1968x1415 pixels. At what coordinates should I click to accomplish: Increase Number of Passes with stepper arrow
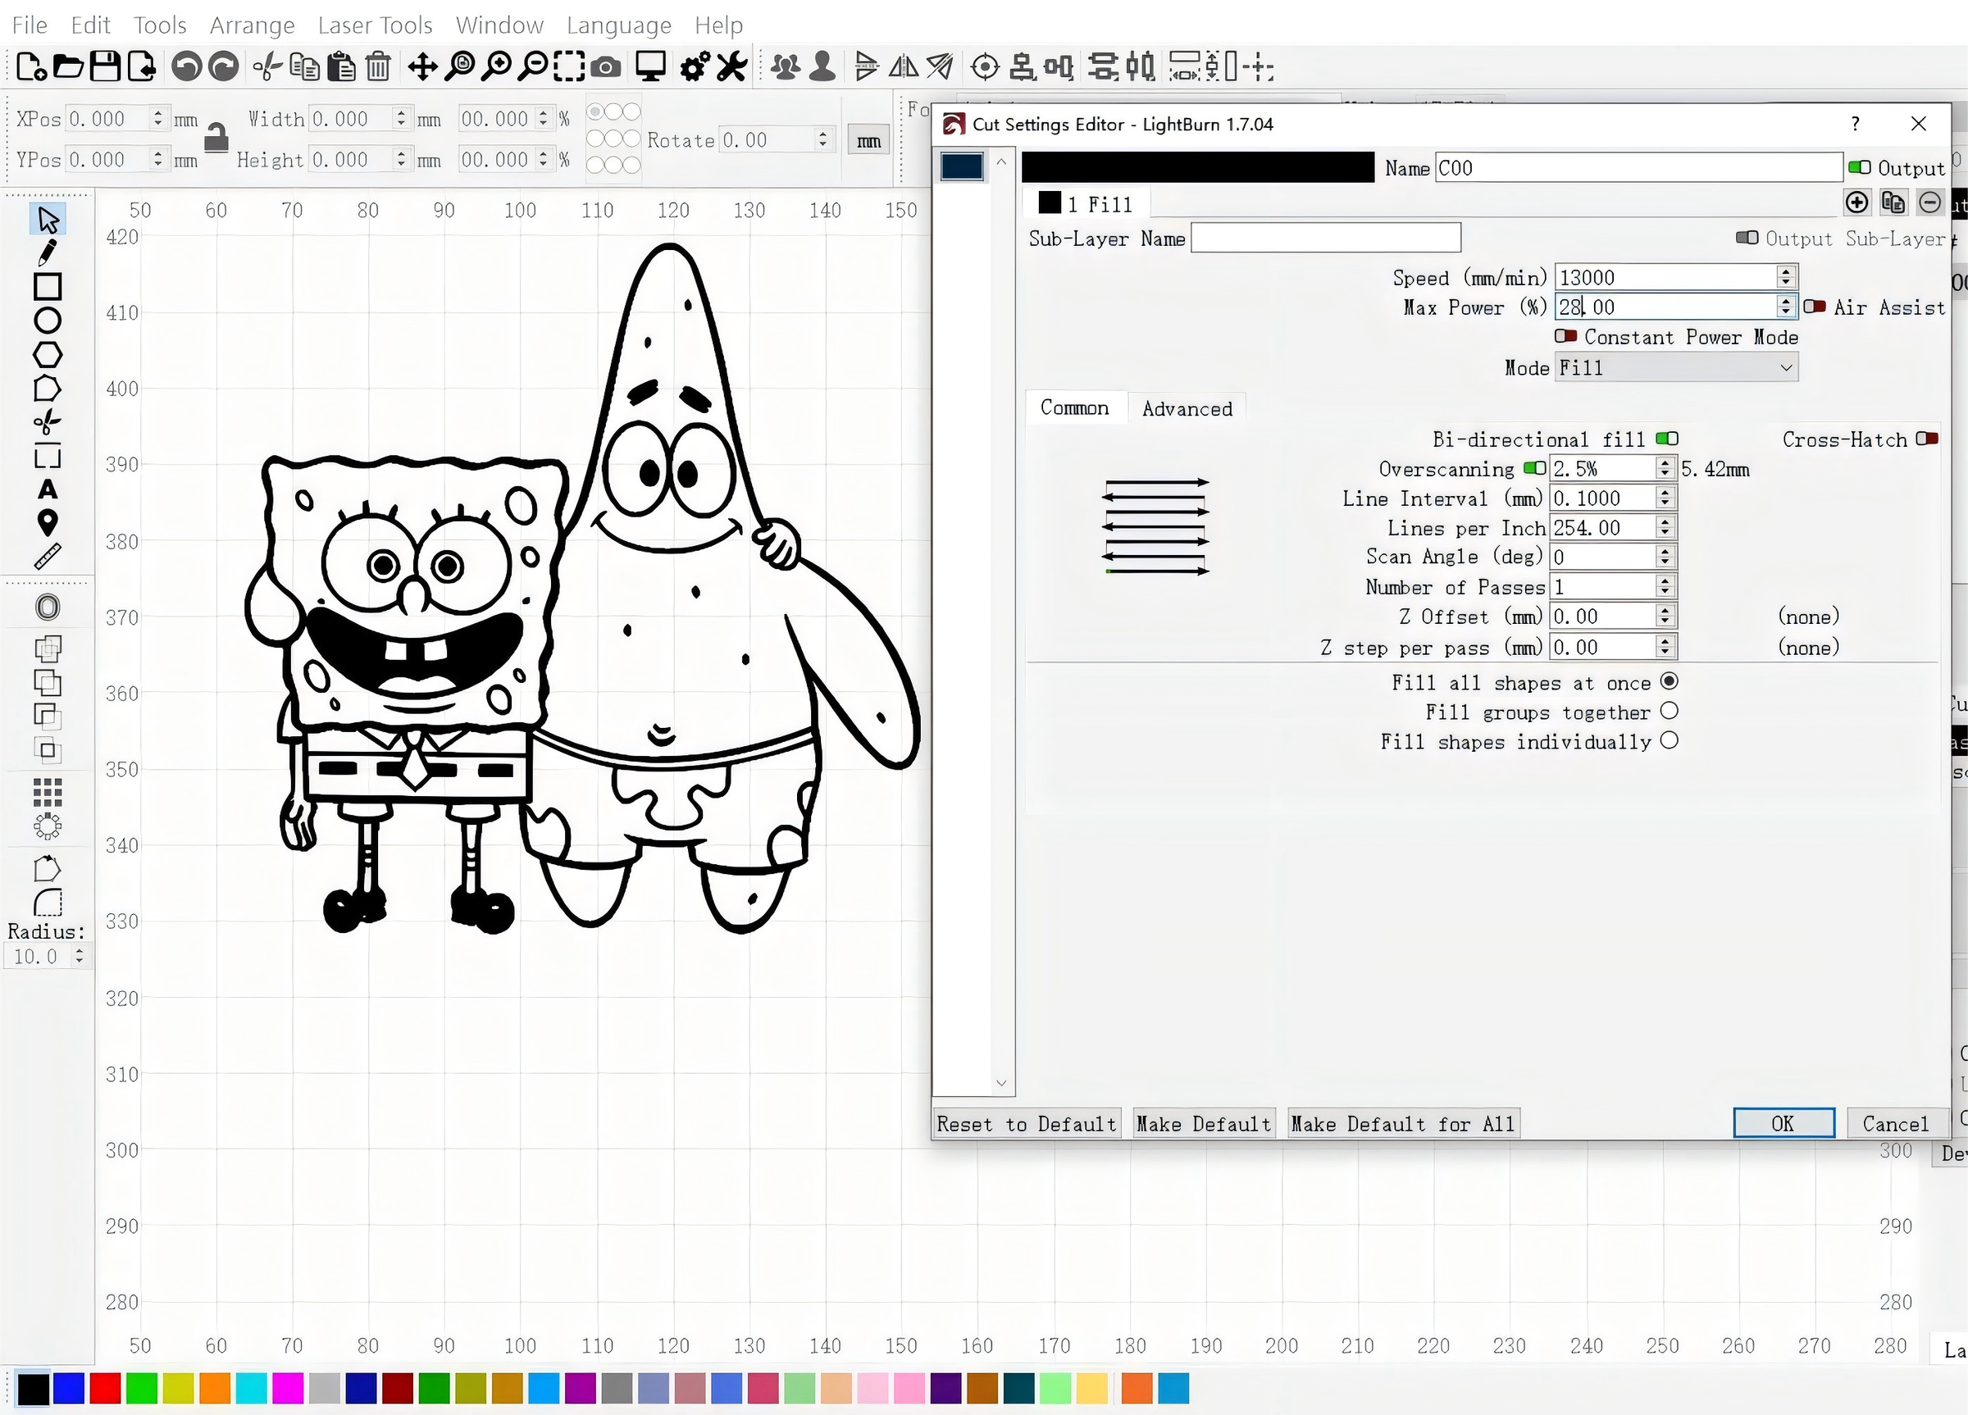pyautogui.click(x=1665, y=581)
